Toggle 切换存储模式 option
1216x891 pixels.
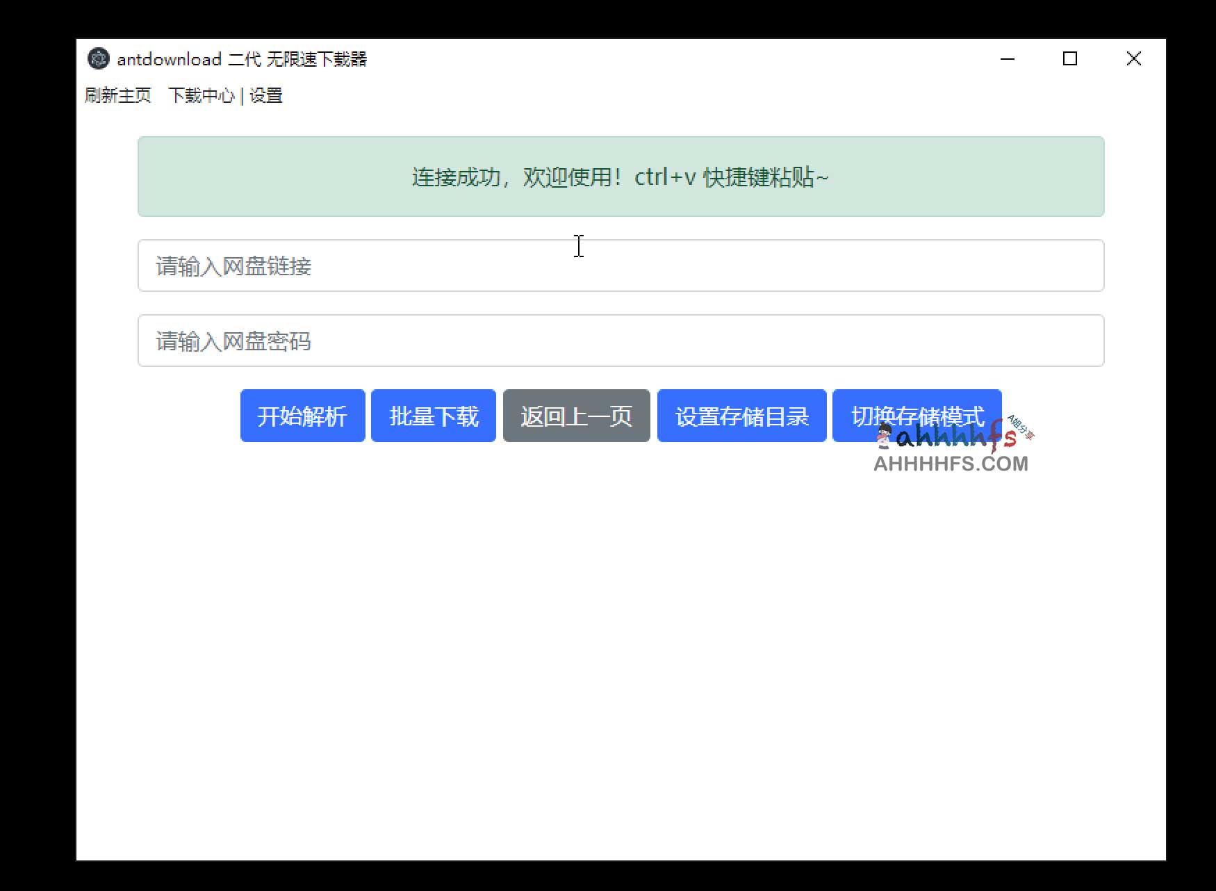coord(917,416)
